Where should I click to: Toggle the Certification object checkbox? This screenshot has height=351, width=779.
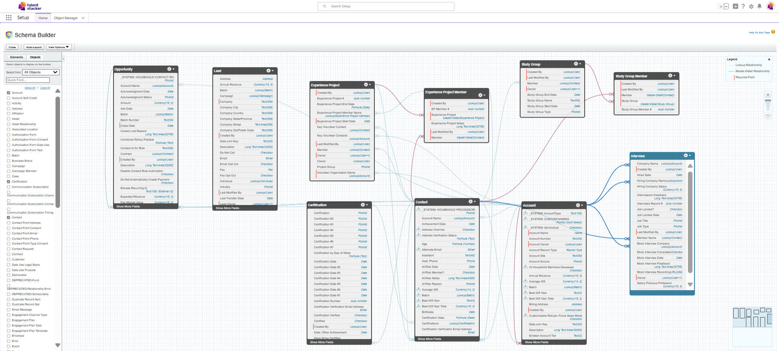[x=9, y=182]
